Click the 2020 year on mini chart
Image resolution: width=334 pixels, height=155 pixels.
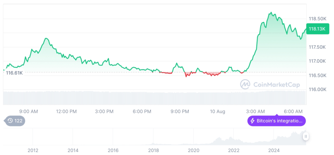coord(193,150)
